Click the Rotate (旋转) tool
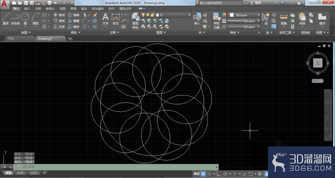This screenshot has width=335, height=178. click(x=74, y=15)
